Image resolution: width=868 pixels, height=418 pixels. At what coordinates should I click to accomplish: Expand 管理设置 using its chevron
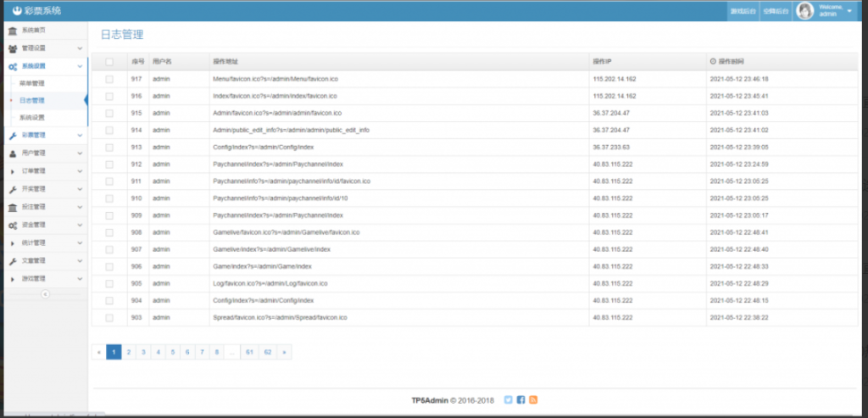80,48
